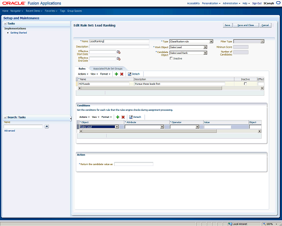Image resolution: width=282 pixels, height=226 pixels.
Task: Click the Oracle logo
Action: 14,3
